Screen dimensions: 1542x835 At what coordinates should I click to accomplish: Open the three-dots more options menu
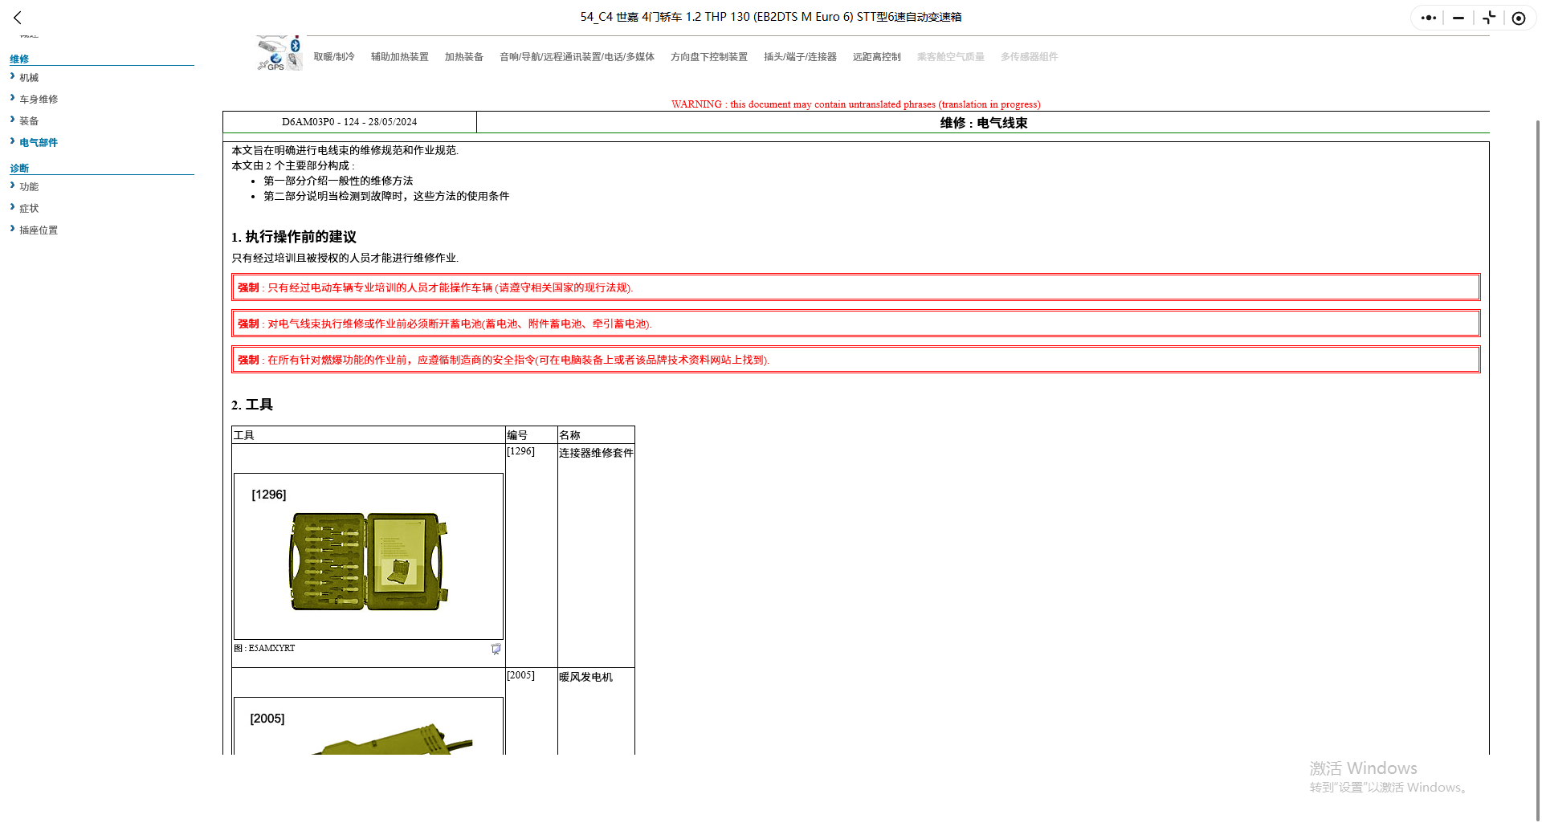coord(1428,18)
